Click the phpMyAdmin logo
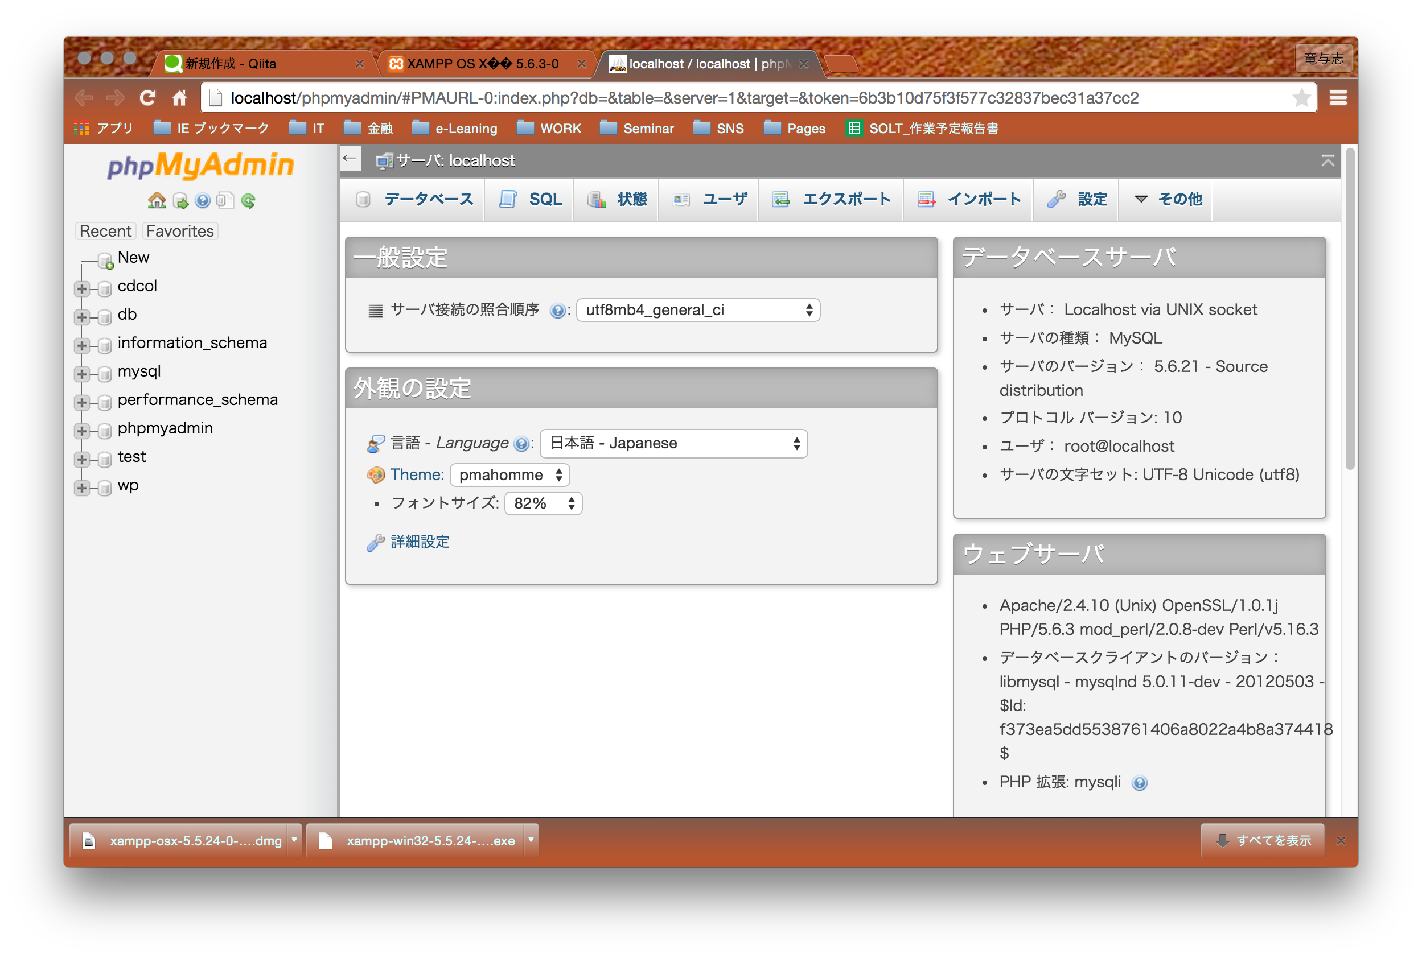Screen dimensions: 1422x958 [200, 165]
